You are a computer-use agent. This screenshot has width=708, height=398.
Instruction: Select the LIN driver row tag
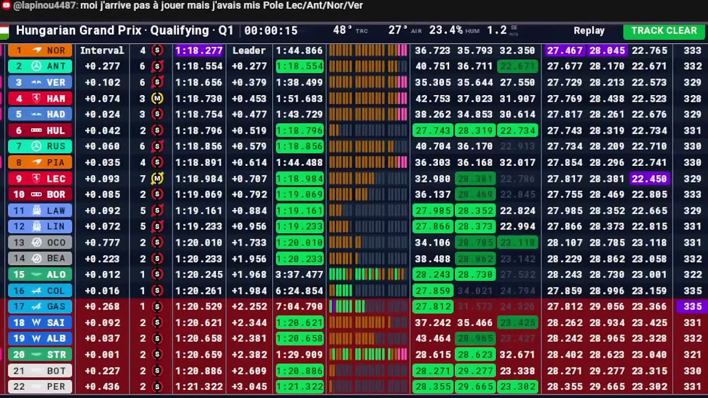tap(40, 227)
